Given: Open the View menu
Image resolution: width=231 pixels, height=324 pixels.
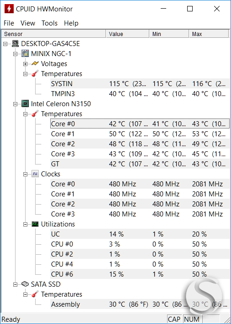Looking at the screenshot, I should pos(28,23).
